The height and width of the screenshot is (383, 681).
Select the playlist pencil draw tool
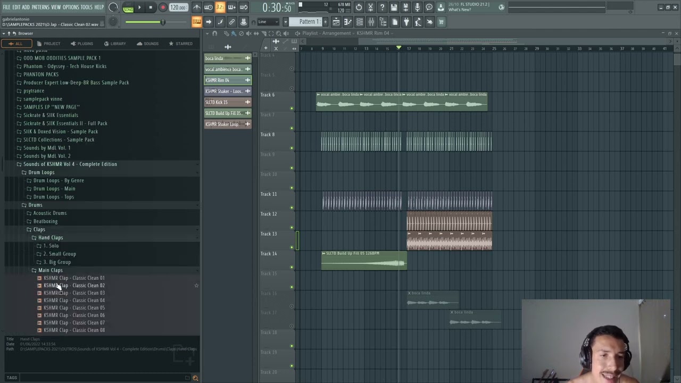[227, 34]
